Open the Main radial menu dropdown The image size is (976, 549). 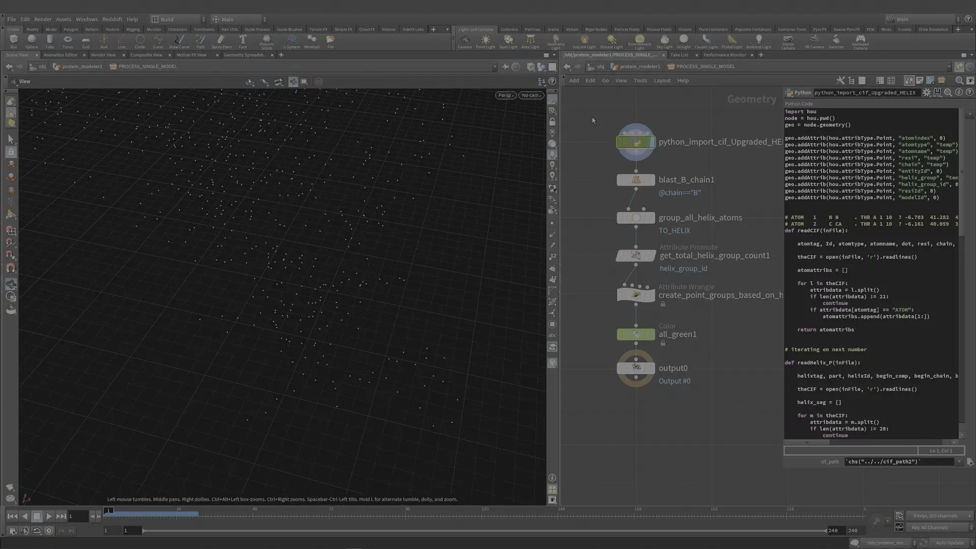tap(239, 19)
